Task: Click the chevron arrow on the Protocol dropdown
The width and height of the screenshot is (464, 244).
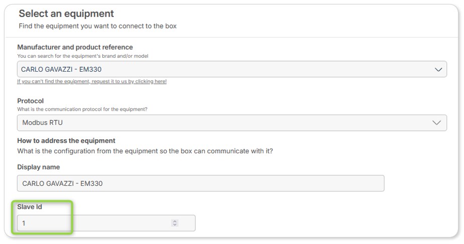Action: (x=436, y=123)
